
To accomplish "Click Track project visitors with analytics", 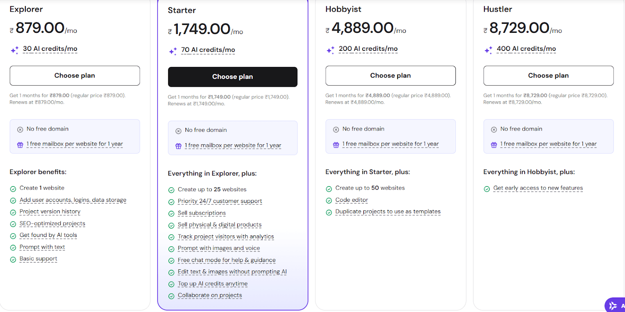I will tap(226, 237).
